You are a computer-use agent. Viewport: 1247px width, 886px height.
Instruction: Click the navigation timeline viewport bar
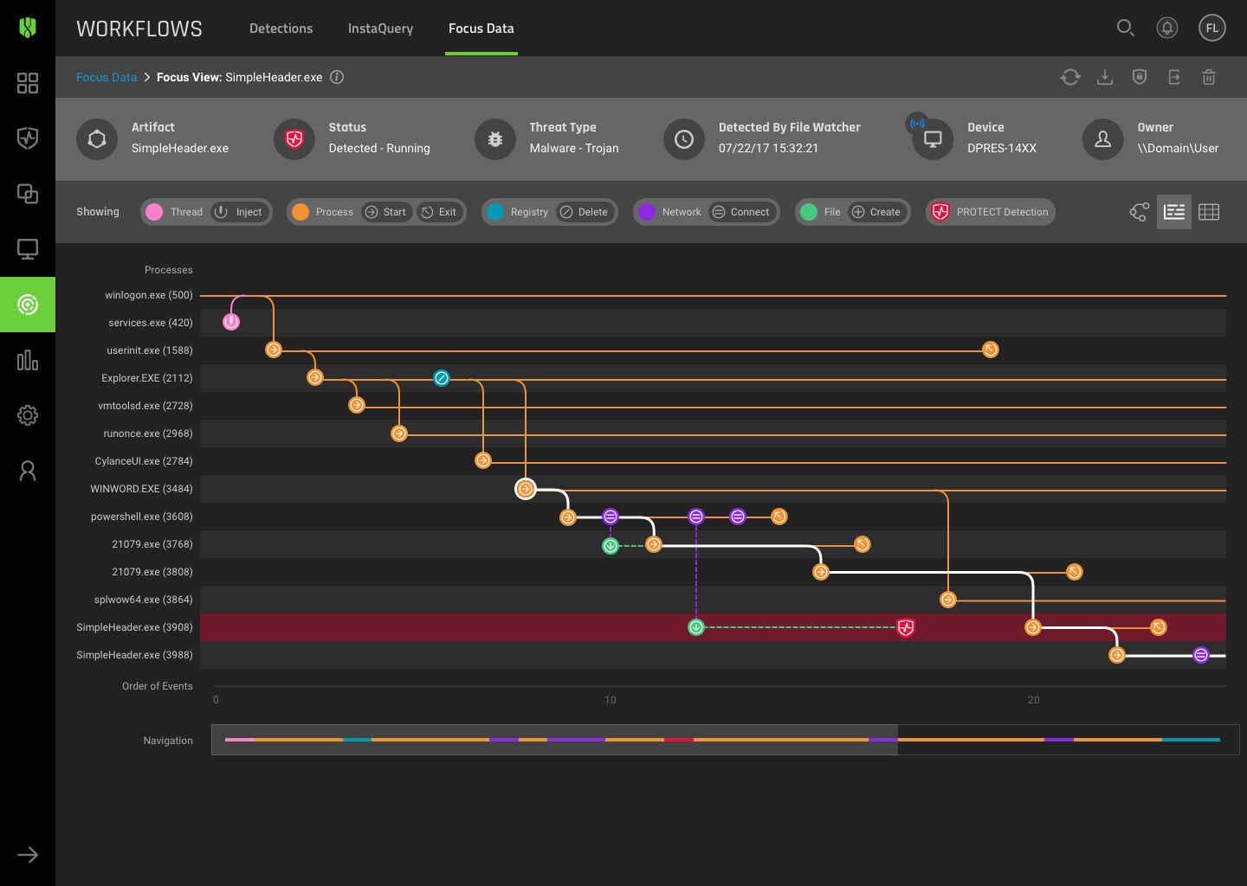pos(554,740)
